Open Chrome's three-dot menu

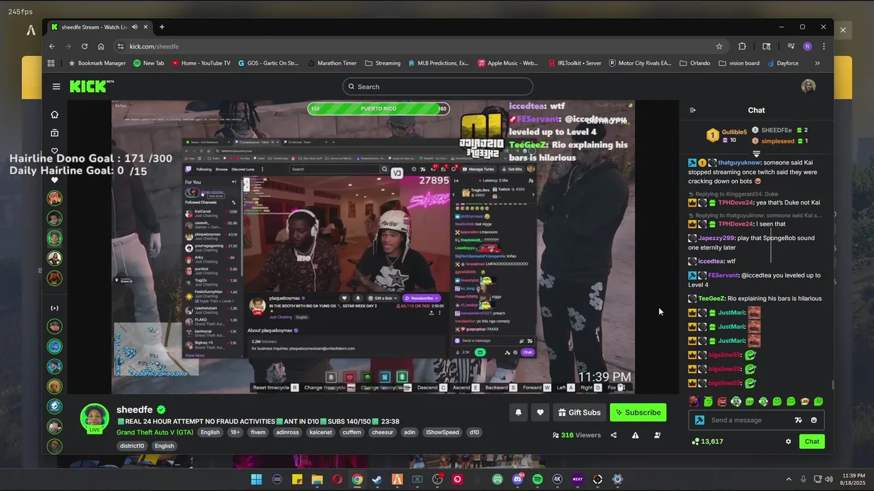coord(823,46)
